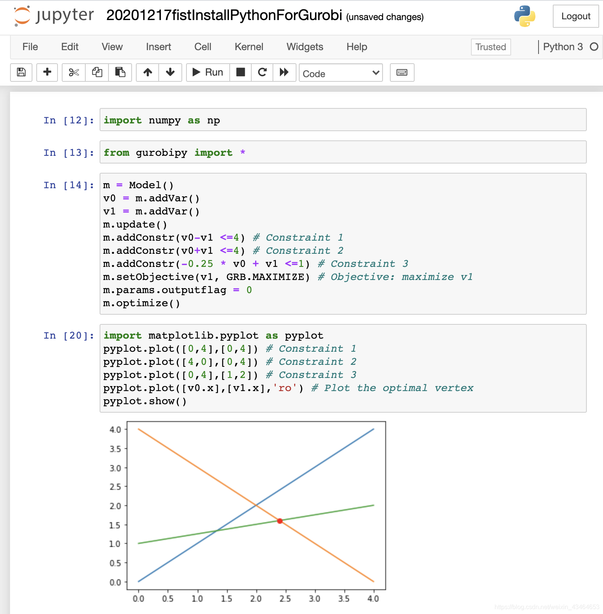This screenshot has width=603, height=614.
Task: Click the (unsaved changes) status text
Action: (385, 17)
